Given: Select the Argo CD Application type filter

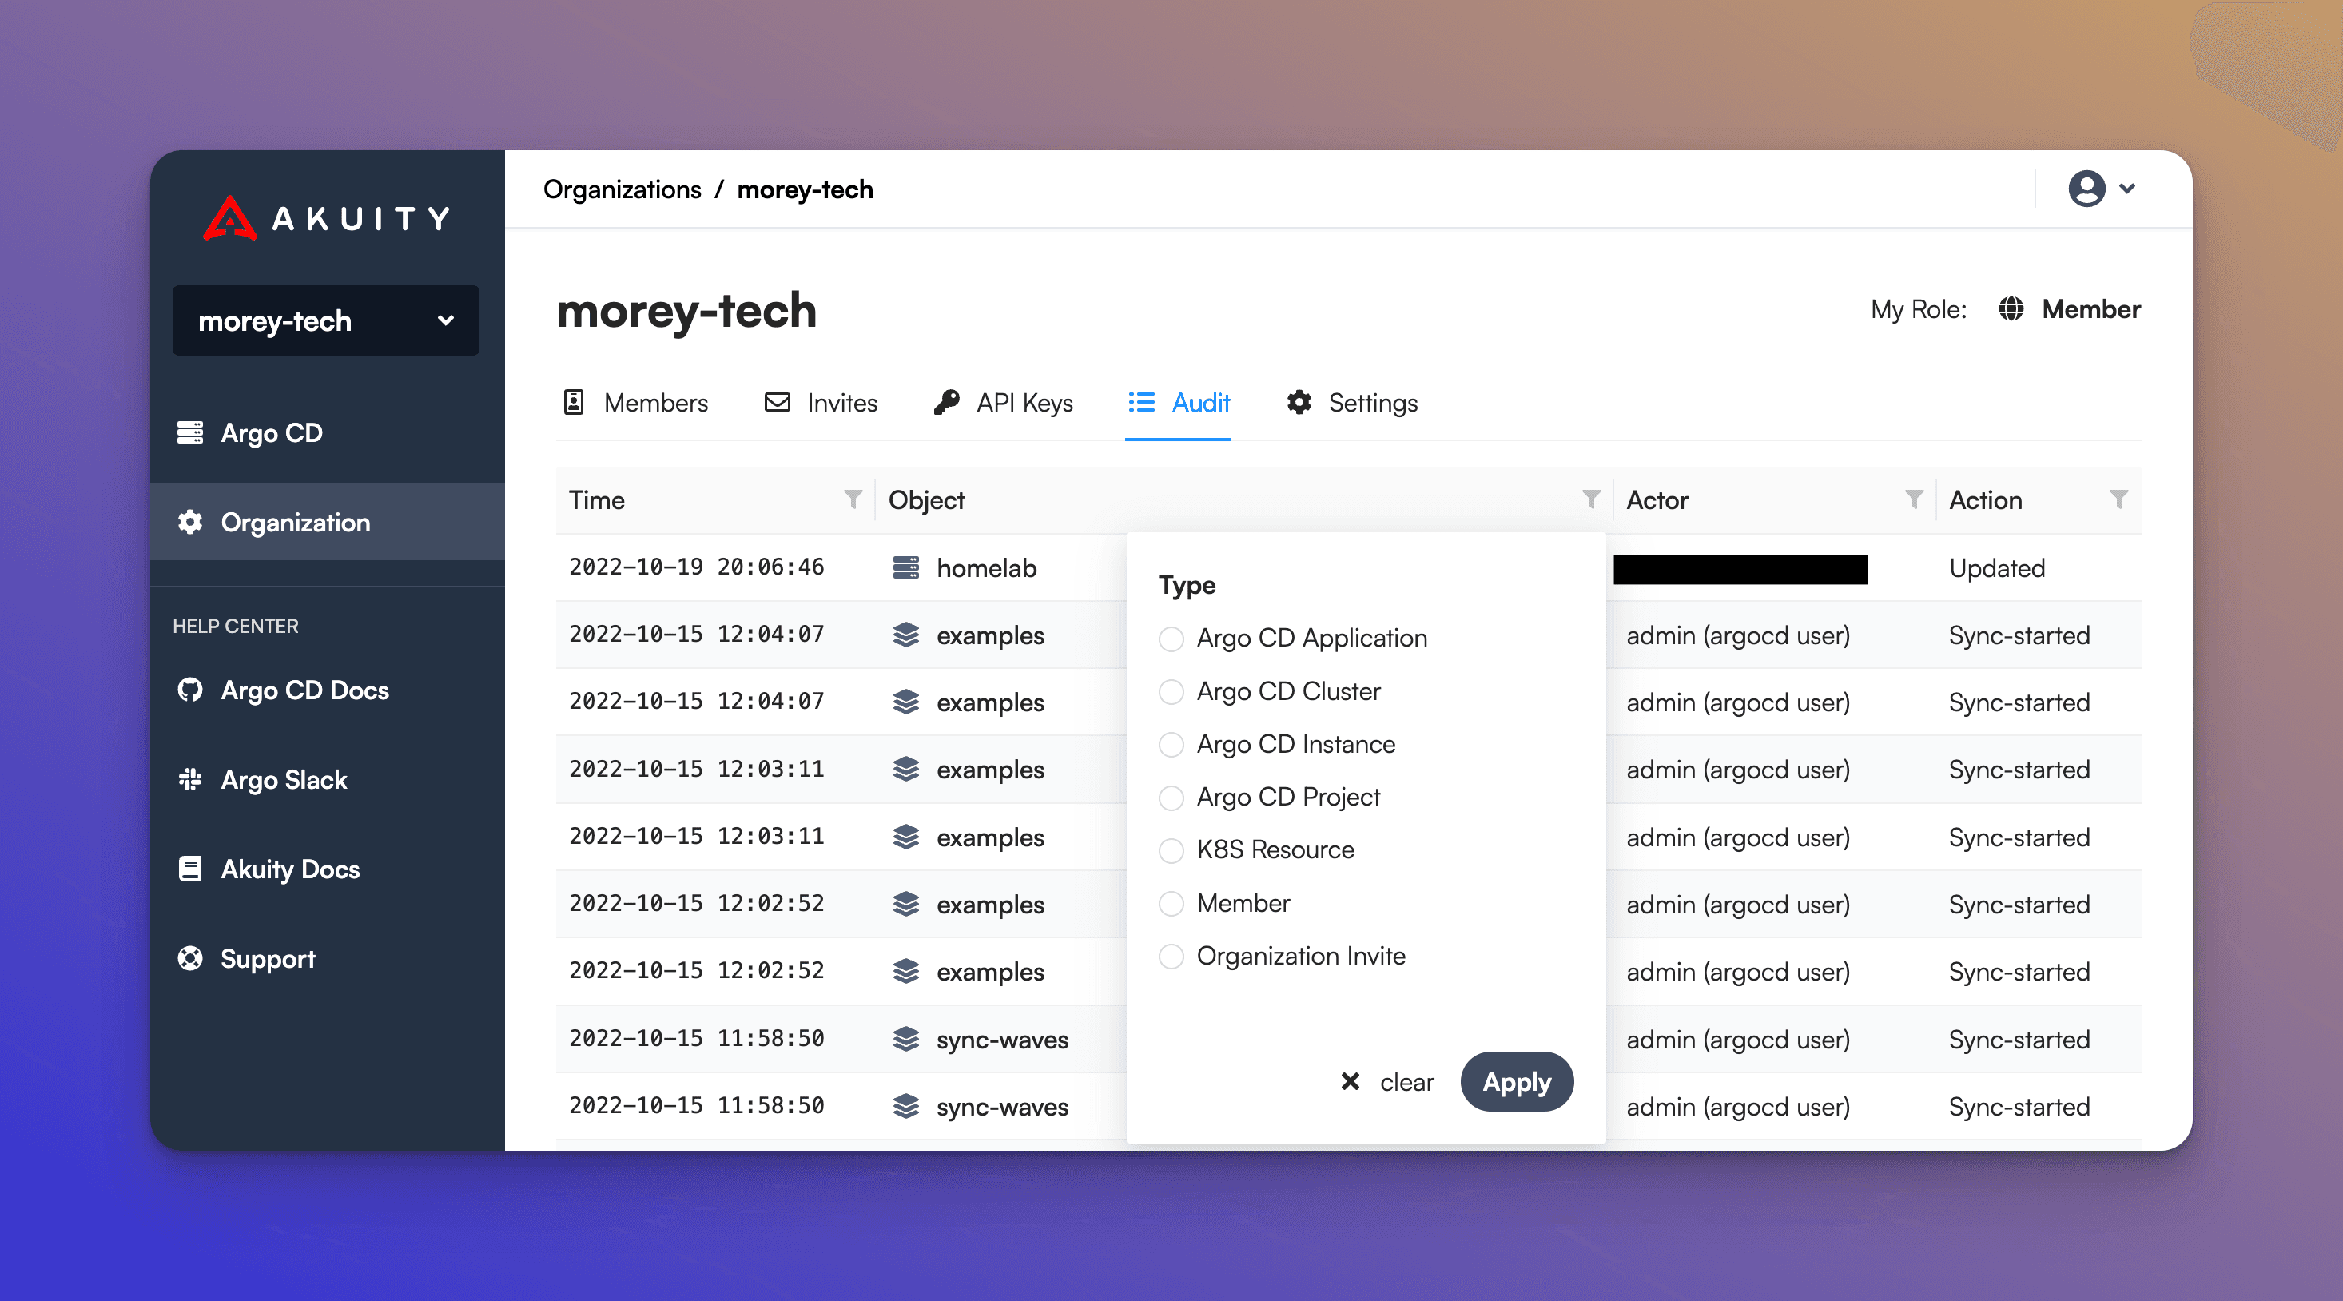Looking at the screenshot, I should click(x=1171, y=639).
